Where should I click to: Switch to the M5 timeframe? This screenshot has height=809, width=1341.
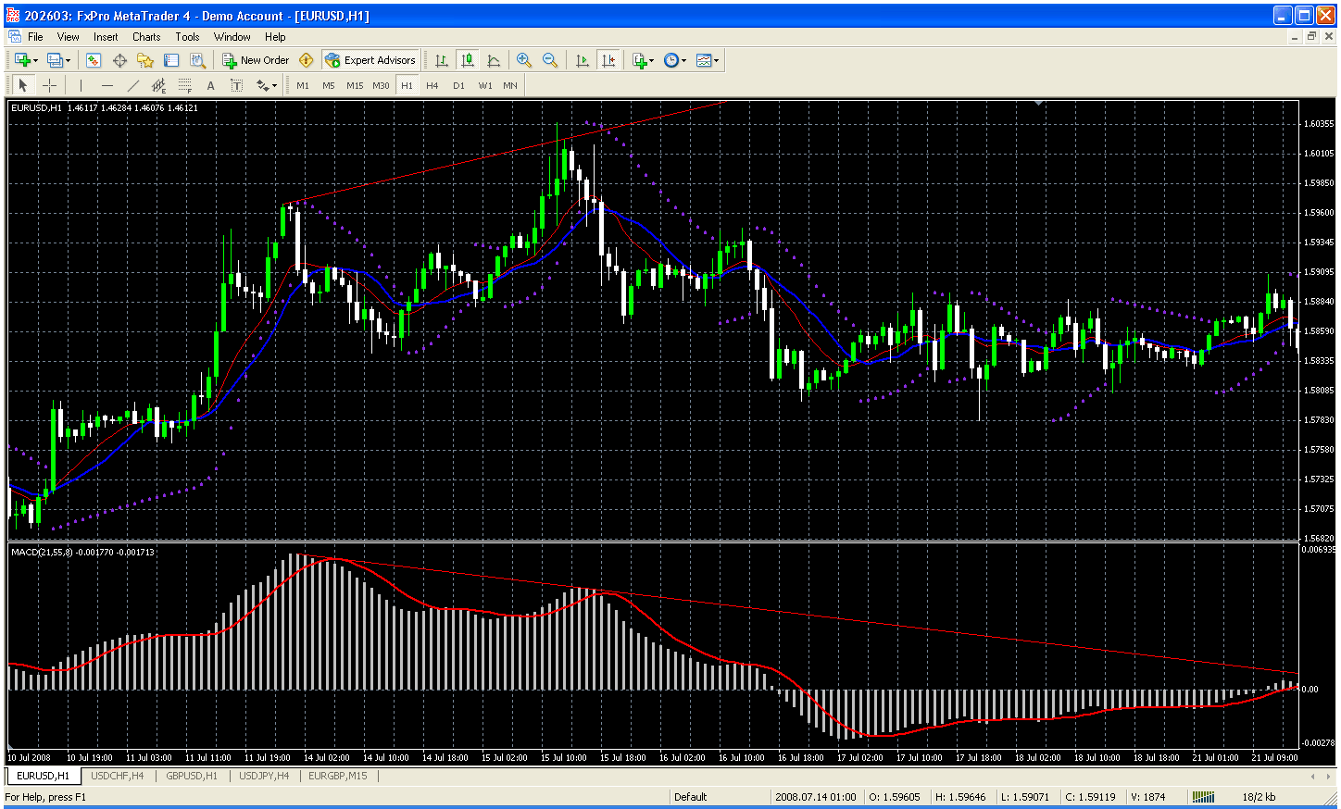click(329, 85)
